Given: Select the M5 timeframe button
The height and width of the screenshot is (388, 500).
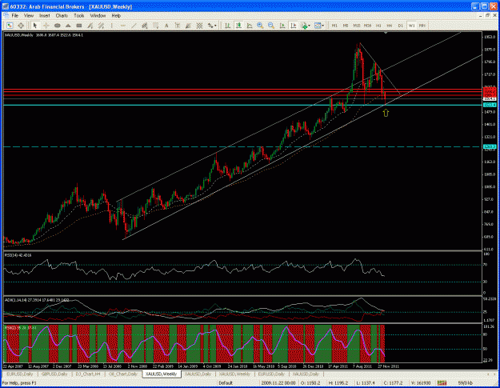Looking at the screenshot, I should pos(346,26).
